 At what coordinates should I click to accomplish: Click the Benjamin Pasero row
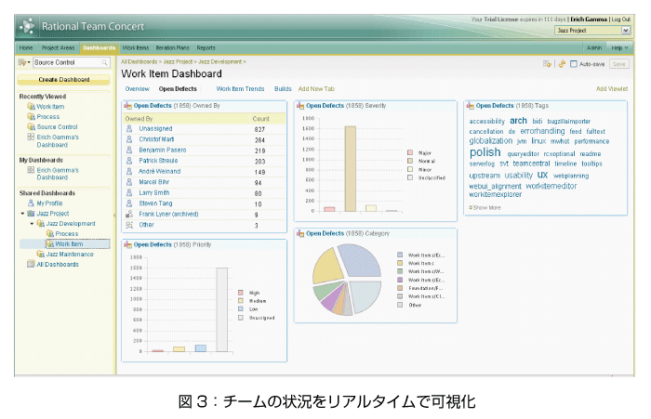coord(204,151)
